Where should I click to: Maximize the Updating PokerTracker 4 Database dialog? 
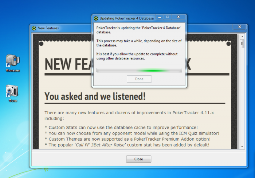point(168,17)
